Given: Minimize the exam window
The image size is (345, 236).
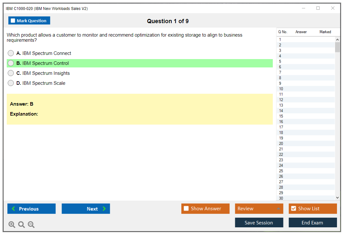Looking at the screenshot, I should point(304,8).
